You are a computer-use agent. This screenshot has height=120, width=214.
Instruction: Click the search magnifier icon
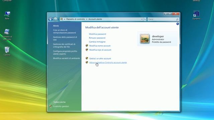177,19
